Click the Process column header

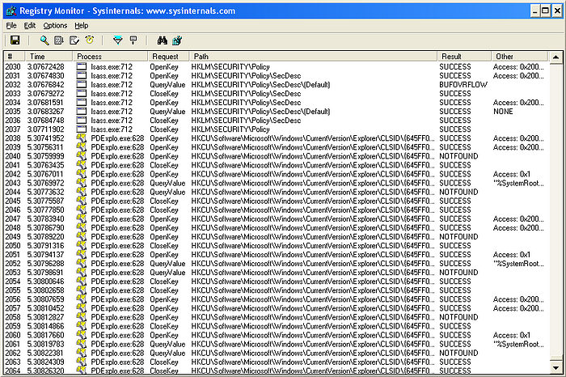[x=110, y=57]
